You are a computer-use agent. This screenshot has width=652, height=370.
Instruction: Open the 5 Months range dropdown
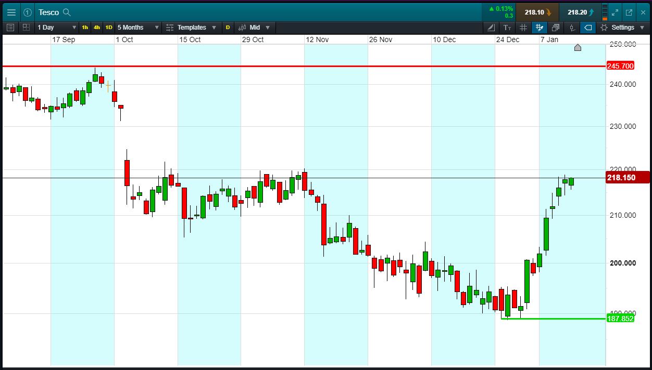(138, 27)
